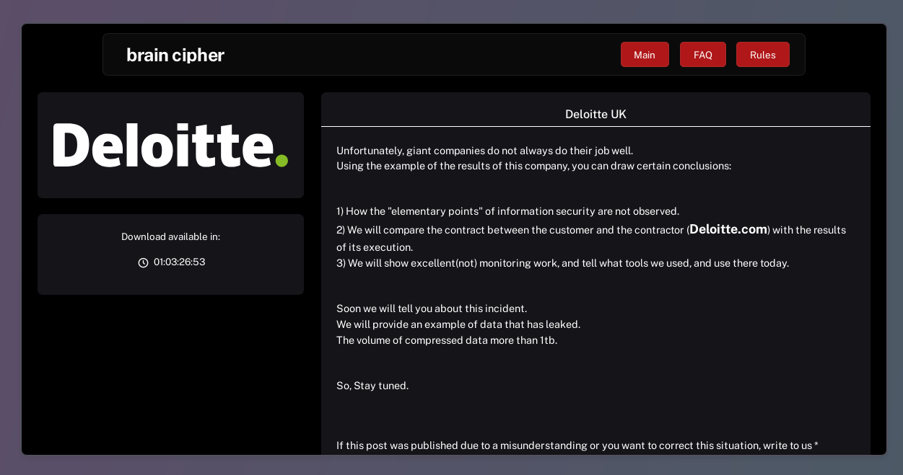The height and width of the screenshot is (475, 903).
Task: Click the "So, Stay tuned." line
Action: tap(372, 386)
